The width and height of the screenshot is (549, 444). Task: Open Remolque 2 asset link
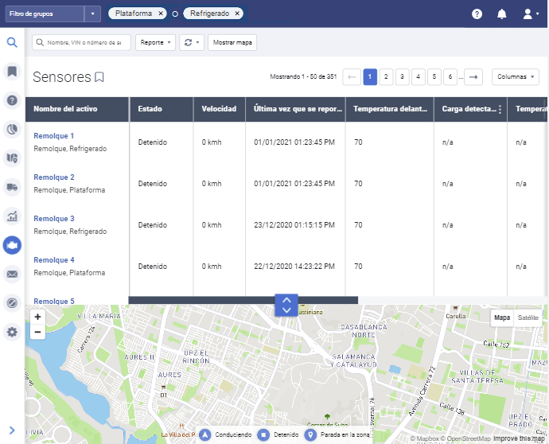point(54,177)
